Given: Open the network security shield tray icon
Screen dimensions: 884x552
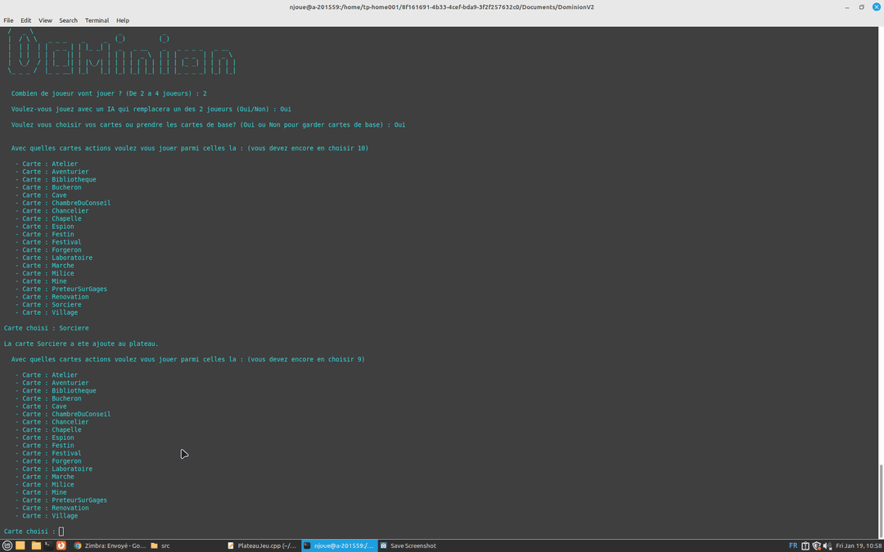Looking at the screenshot, I should click(x=816, y=545).
